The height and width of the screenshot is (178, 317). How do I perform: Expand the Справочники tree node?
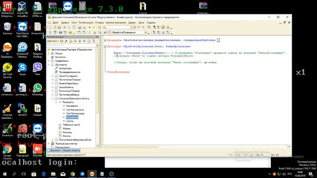click(x=49, y=61)
